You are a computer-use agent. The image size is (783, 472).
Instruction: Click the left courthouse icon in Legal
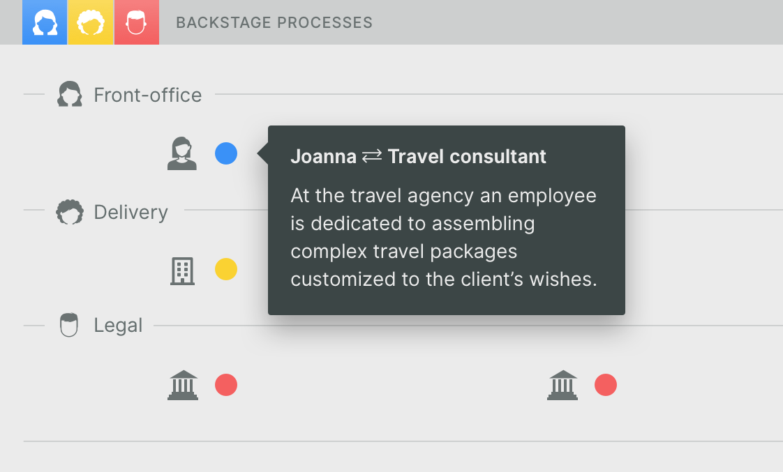click(183, 385)
